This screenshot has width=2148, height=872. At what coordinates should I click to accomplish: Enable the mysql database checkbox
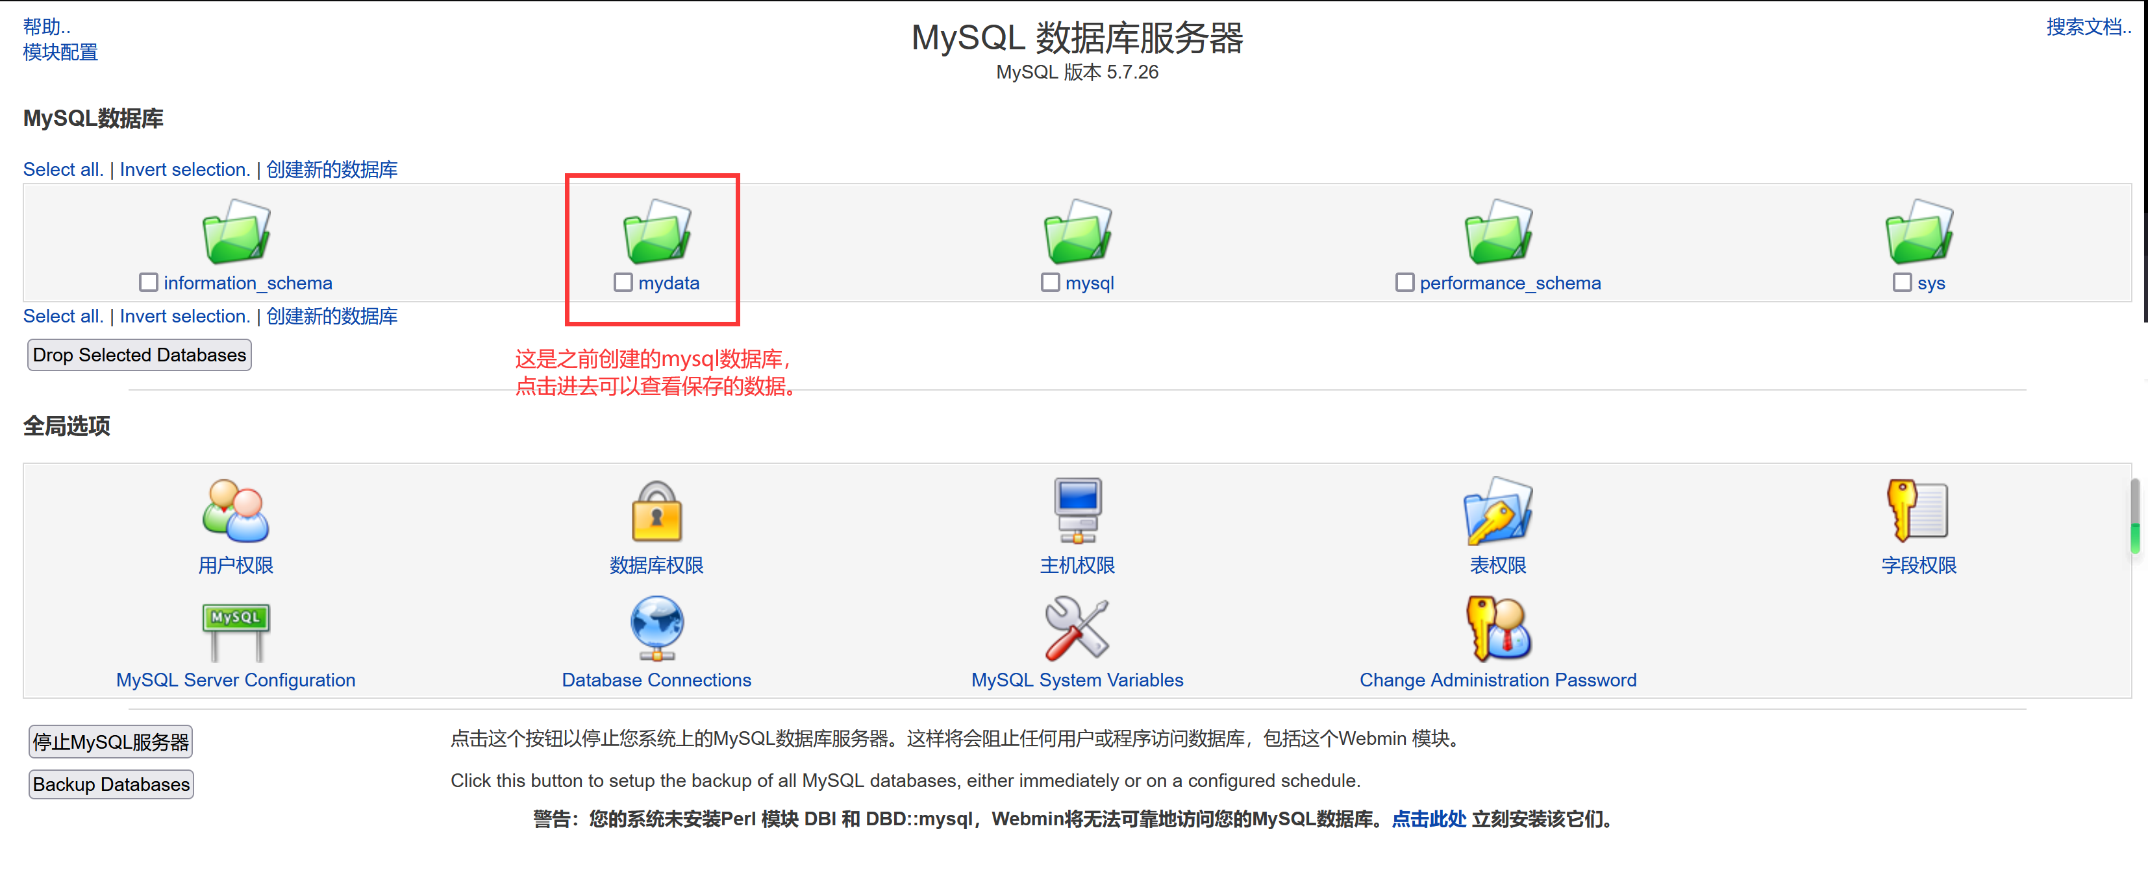tap(1050, 282)
